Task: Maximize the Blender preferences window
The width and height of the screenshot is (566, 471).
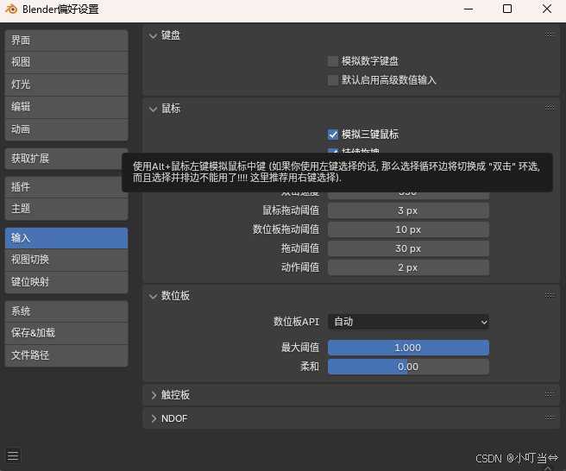Action: pos(507,9)
